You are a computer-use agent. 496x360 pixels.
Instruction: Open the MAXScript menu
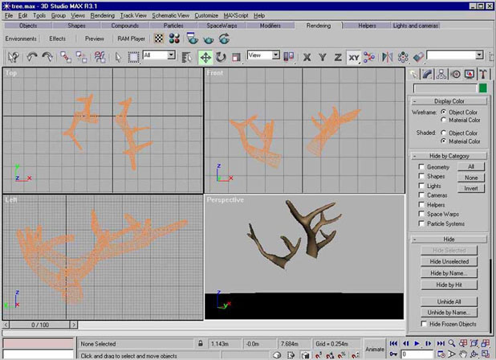(x=235, y=15)
